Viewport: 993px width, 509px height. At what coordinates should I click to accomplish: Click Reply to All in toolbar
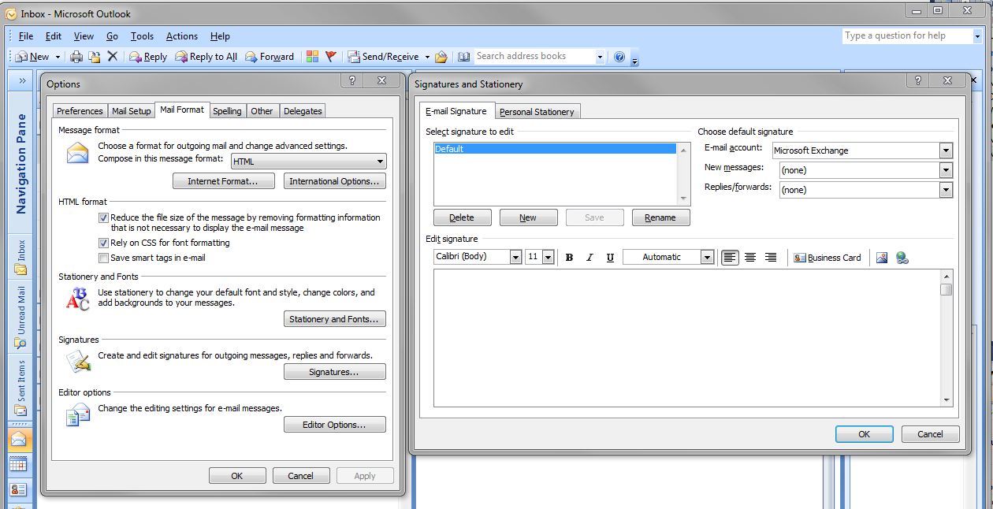206,57
